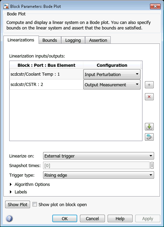Open the Input Perturbation configuration dropdown
Viewport: 164px width, 227px height.
(112, 74)
